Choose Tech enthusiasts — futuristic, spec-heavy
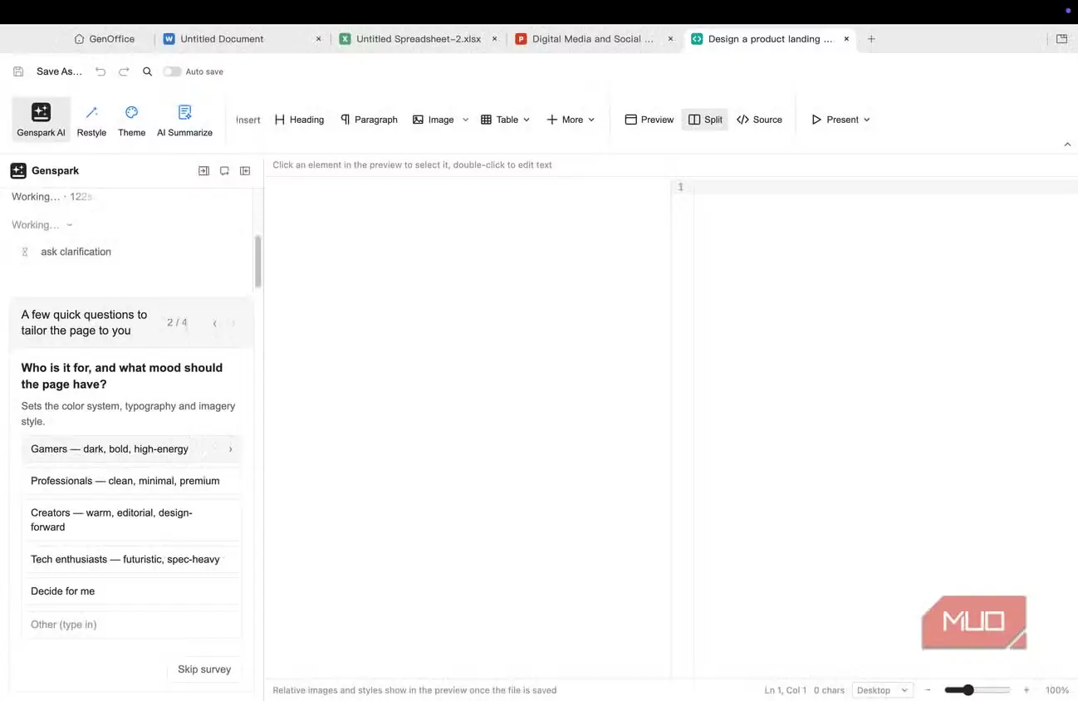This screenshot has width=1078, height=701. [x=131, y=560]
